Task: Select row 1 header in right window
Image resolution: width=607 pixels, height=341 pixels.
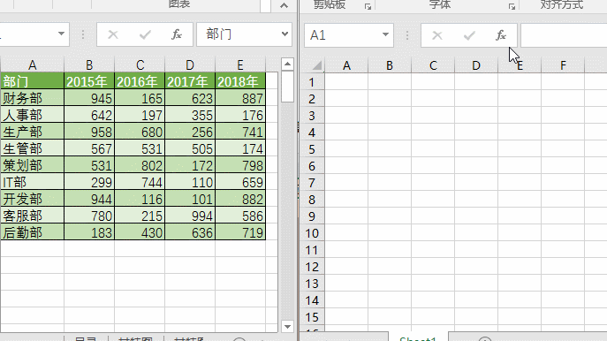Action: pyautogui.click(x=312, y=82)
